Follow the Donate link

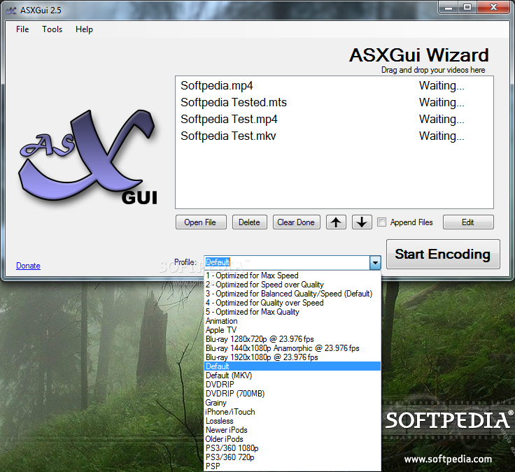(28, 266)
